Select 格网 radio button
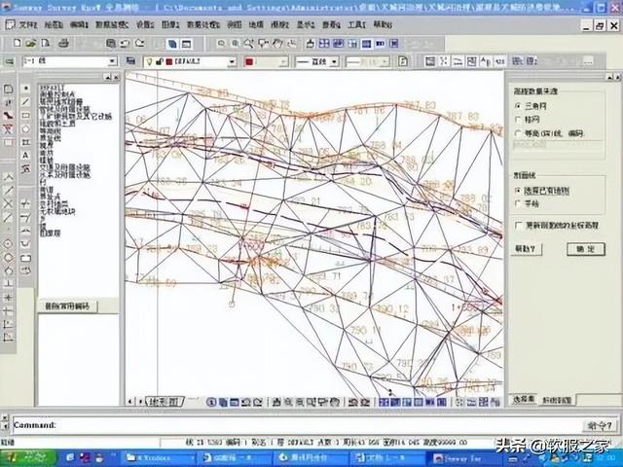623x467 pixels. [517, 119]
